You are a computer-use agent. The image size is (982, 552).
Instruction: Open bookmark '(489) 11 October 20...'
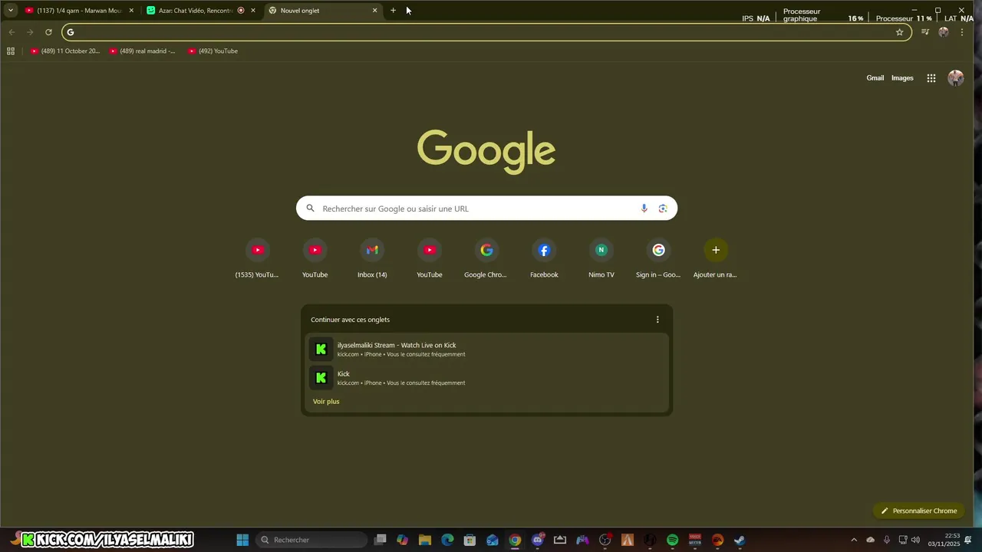point(65,51)
